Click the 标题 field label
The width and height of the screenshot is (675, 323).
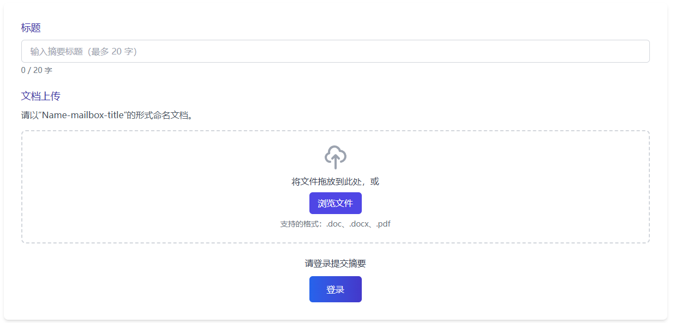[31, 28]
